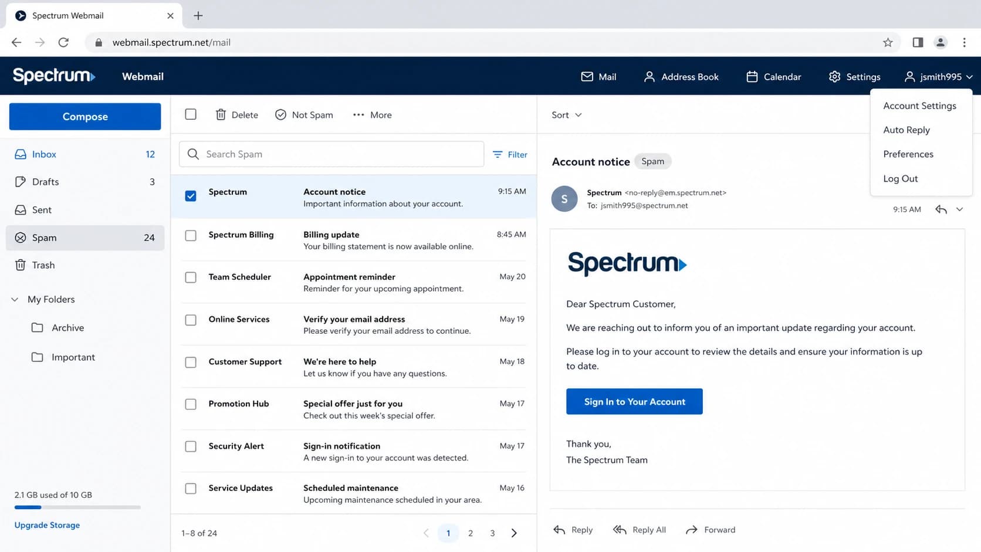Jump to page 2
The width and height of the screenshot is (981, 552).
(x=471, y=533)
